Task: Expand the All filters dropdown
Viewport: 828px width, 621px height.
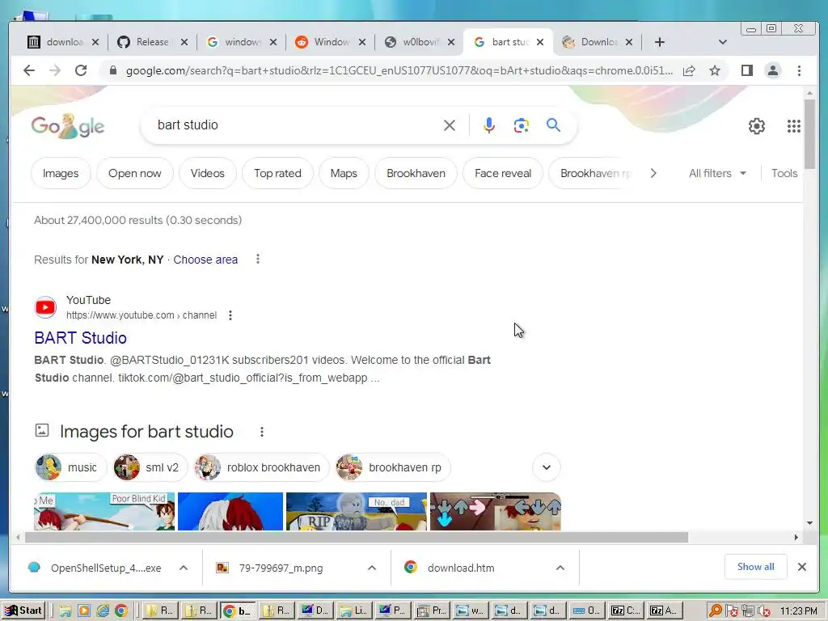Action: click(717, 173)
